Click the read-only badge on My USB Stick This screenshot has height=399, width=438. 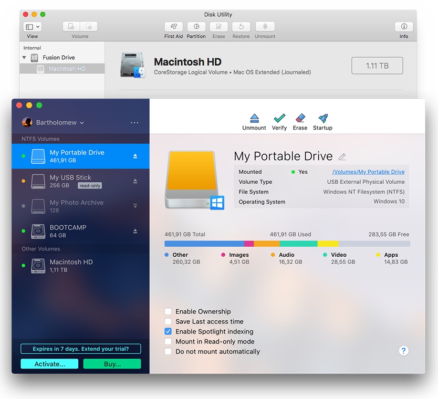click(x=90, y=186)
